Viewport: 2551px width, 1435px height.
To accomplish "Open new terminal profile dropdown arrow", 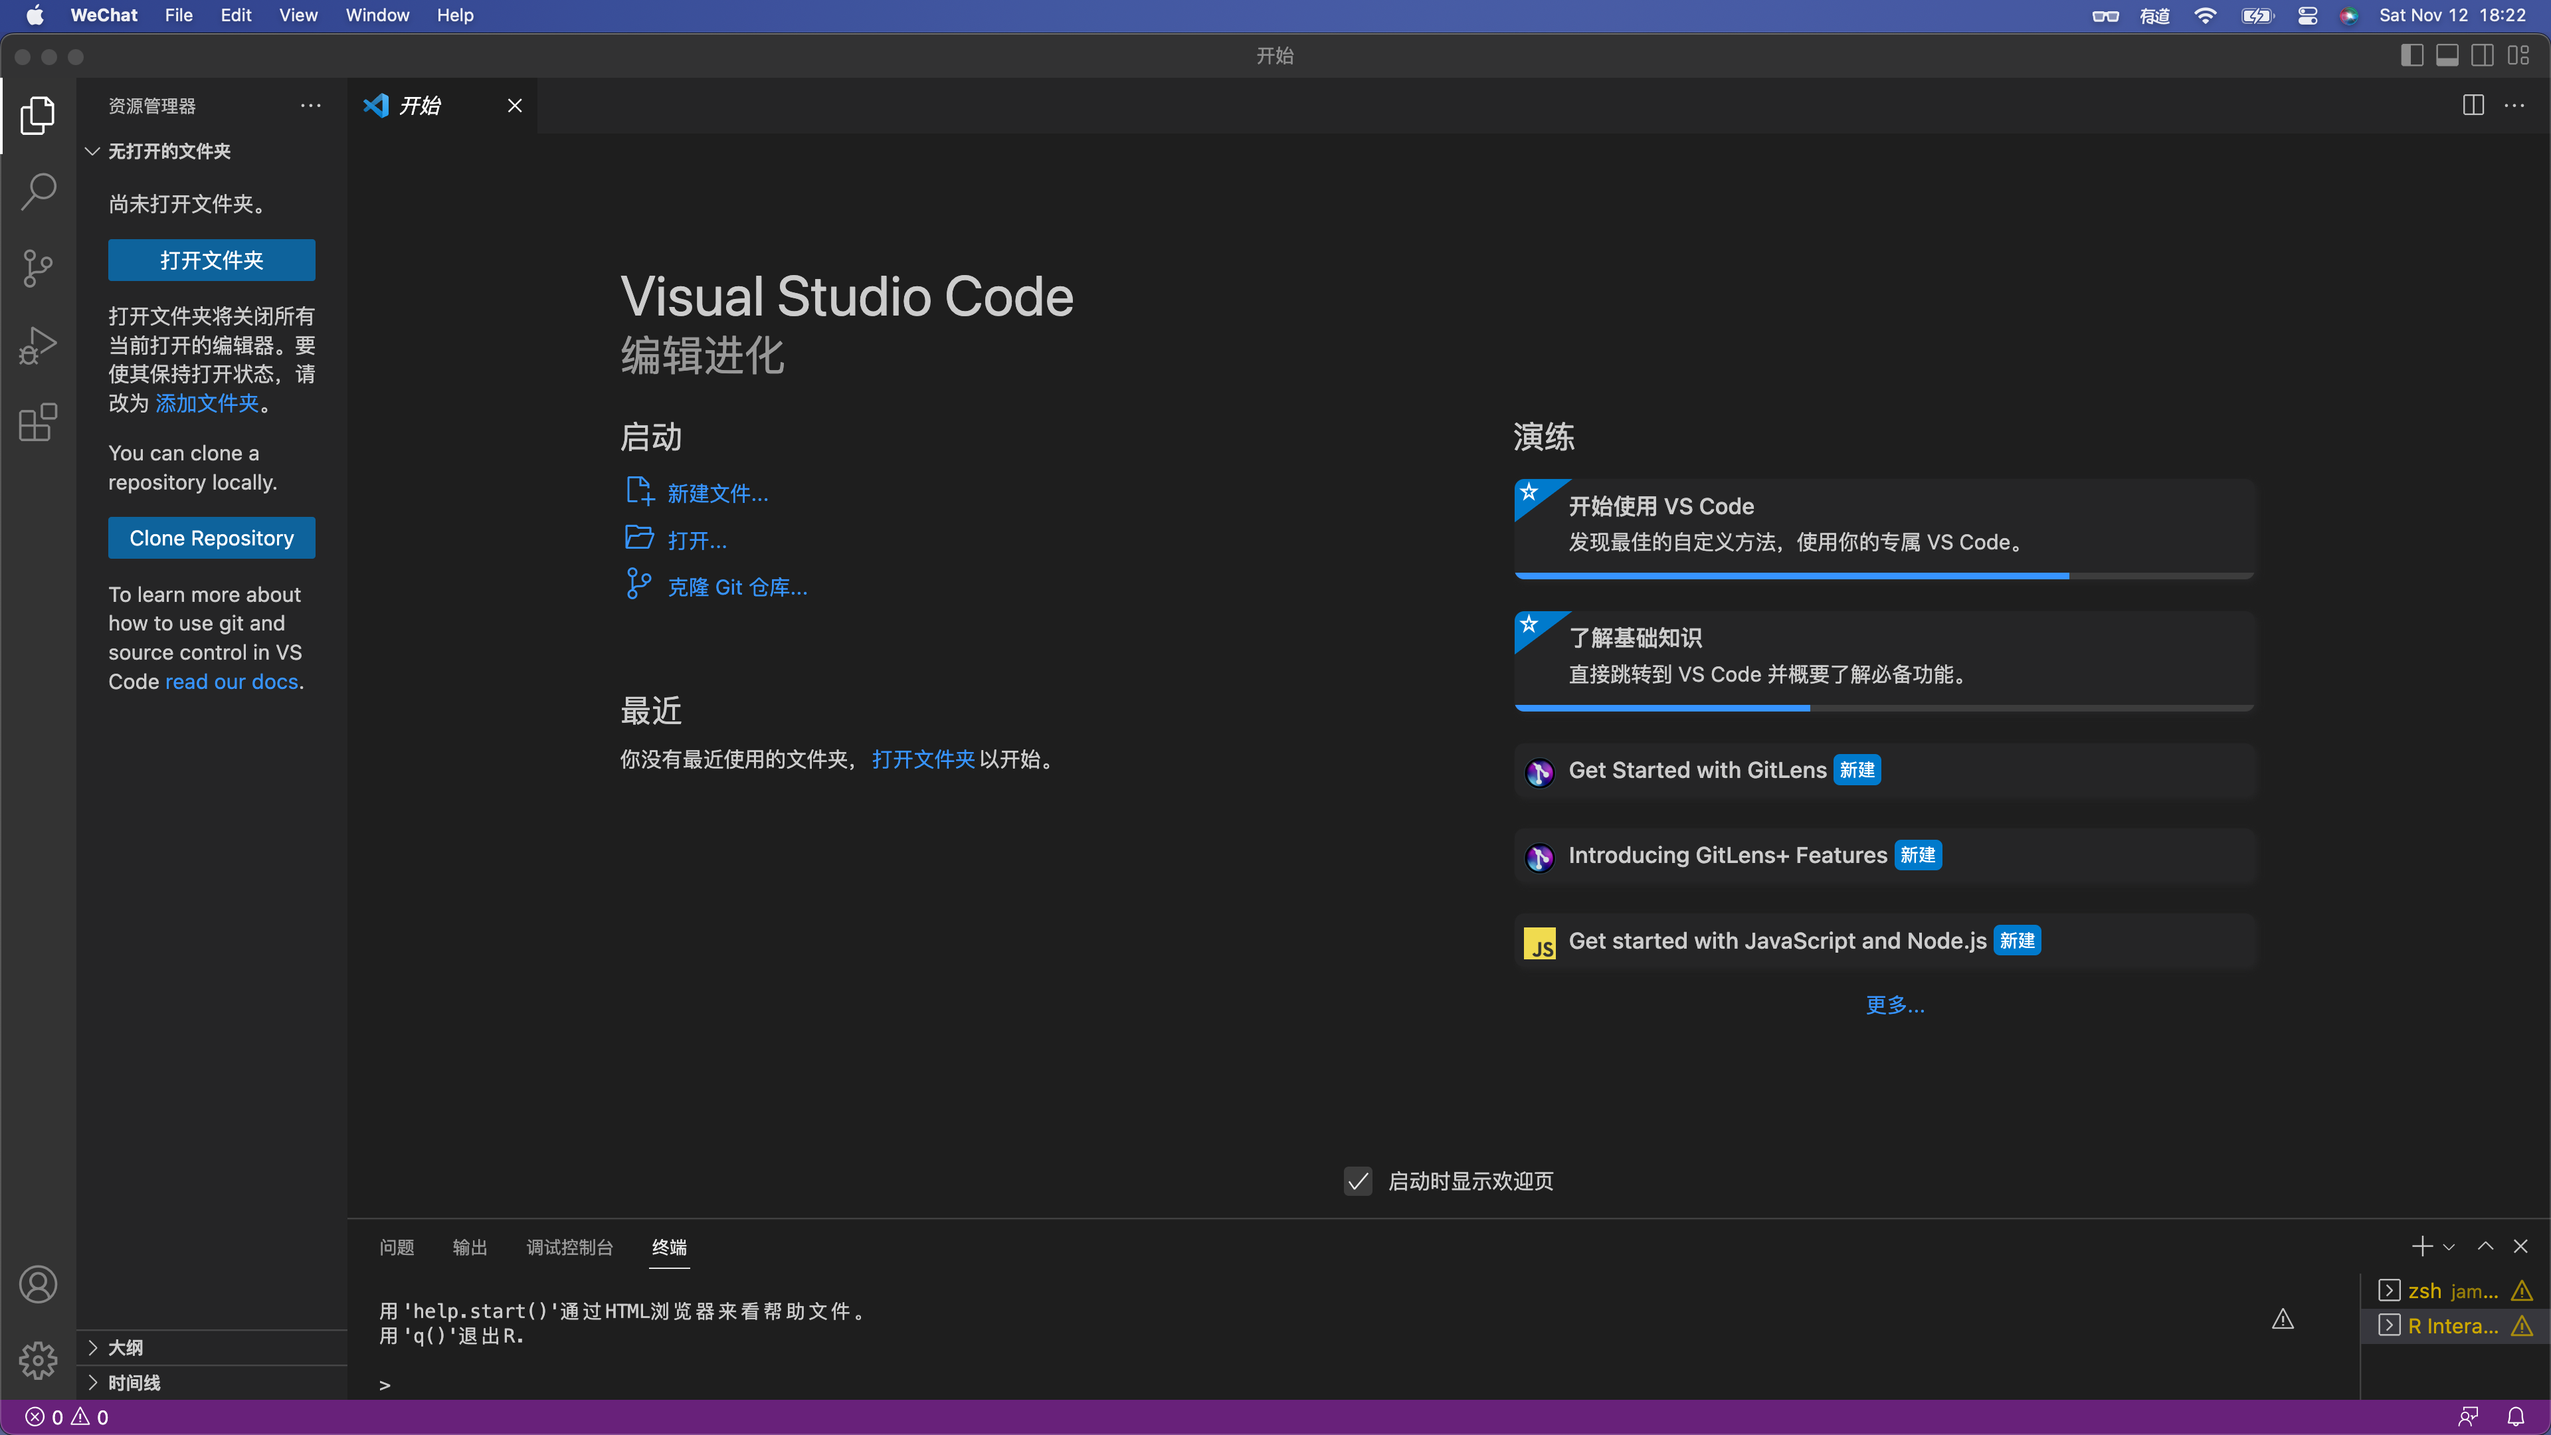I will point(2449,1247).
